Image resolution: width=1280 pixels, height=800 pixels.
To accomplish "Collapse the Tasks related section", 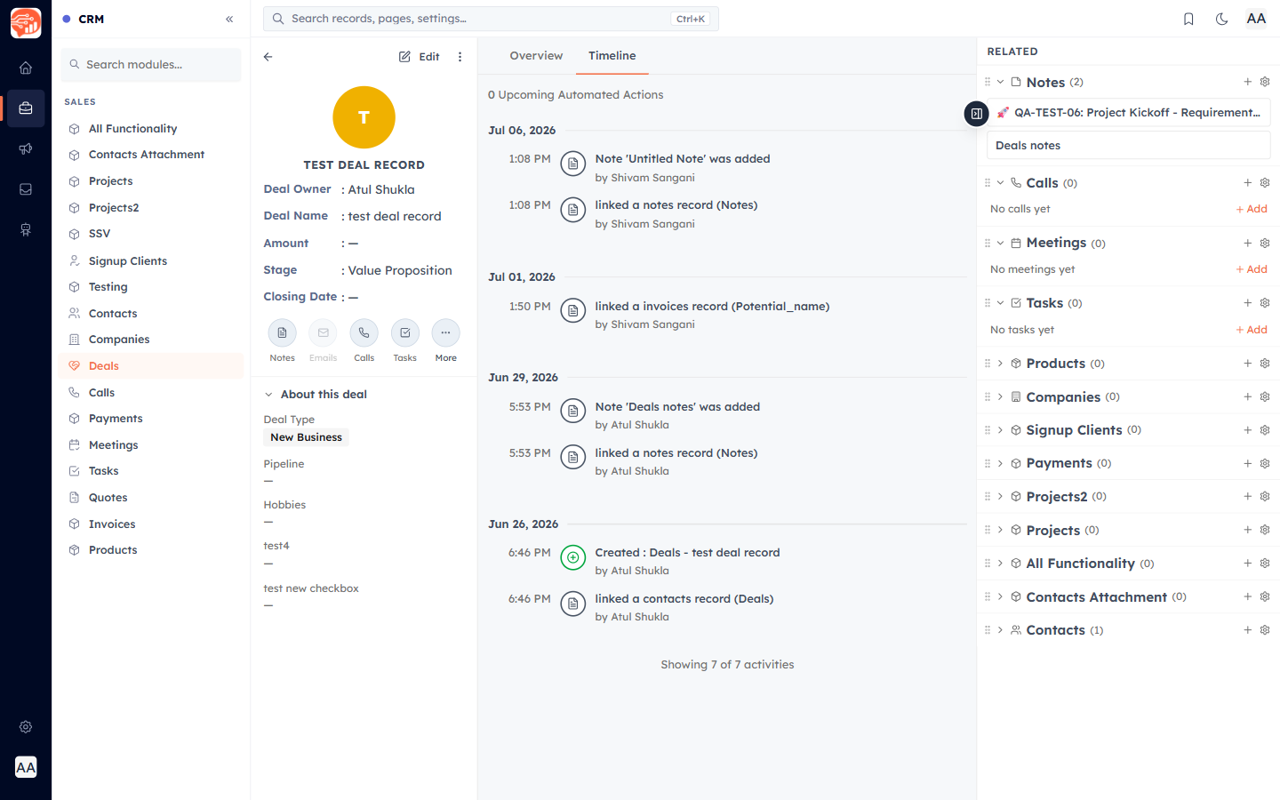I will point(1001,303).
